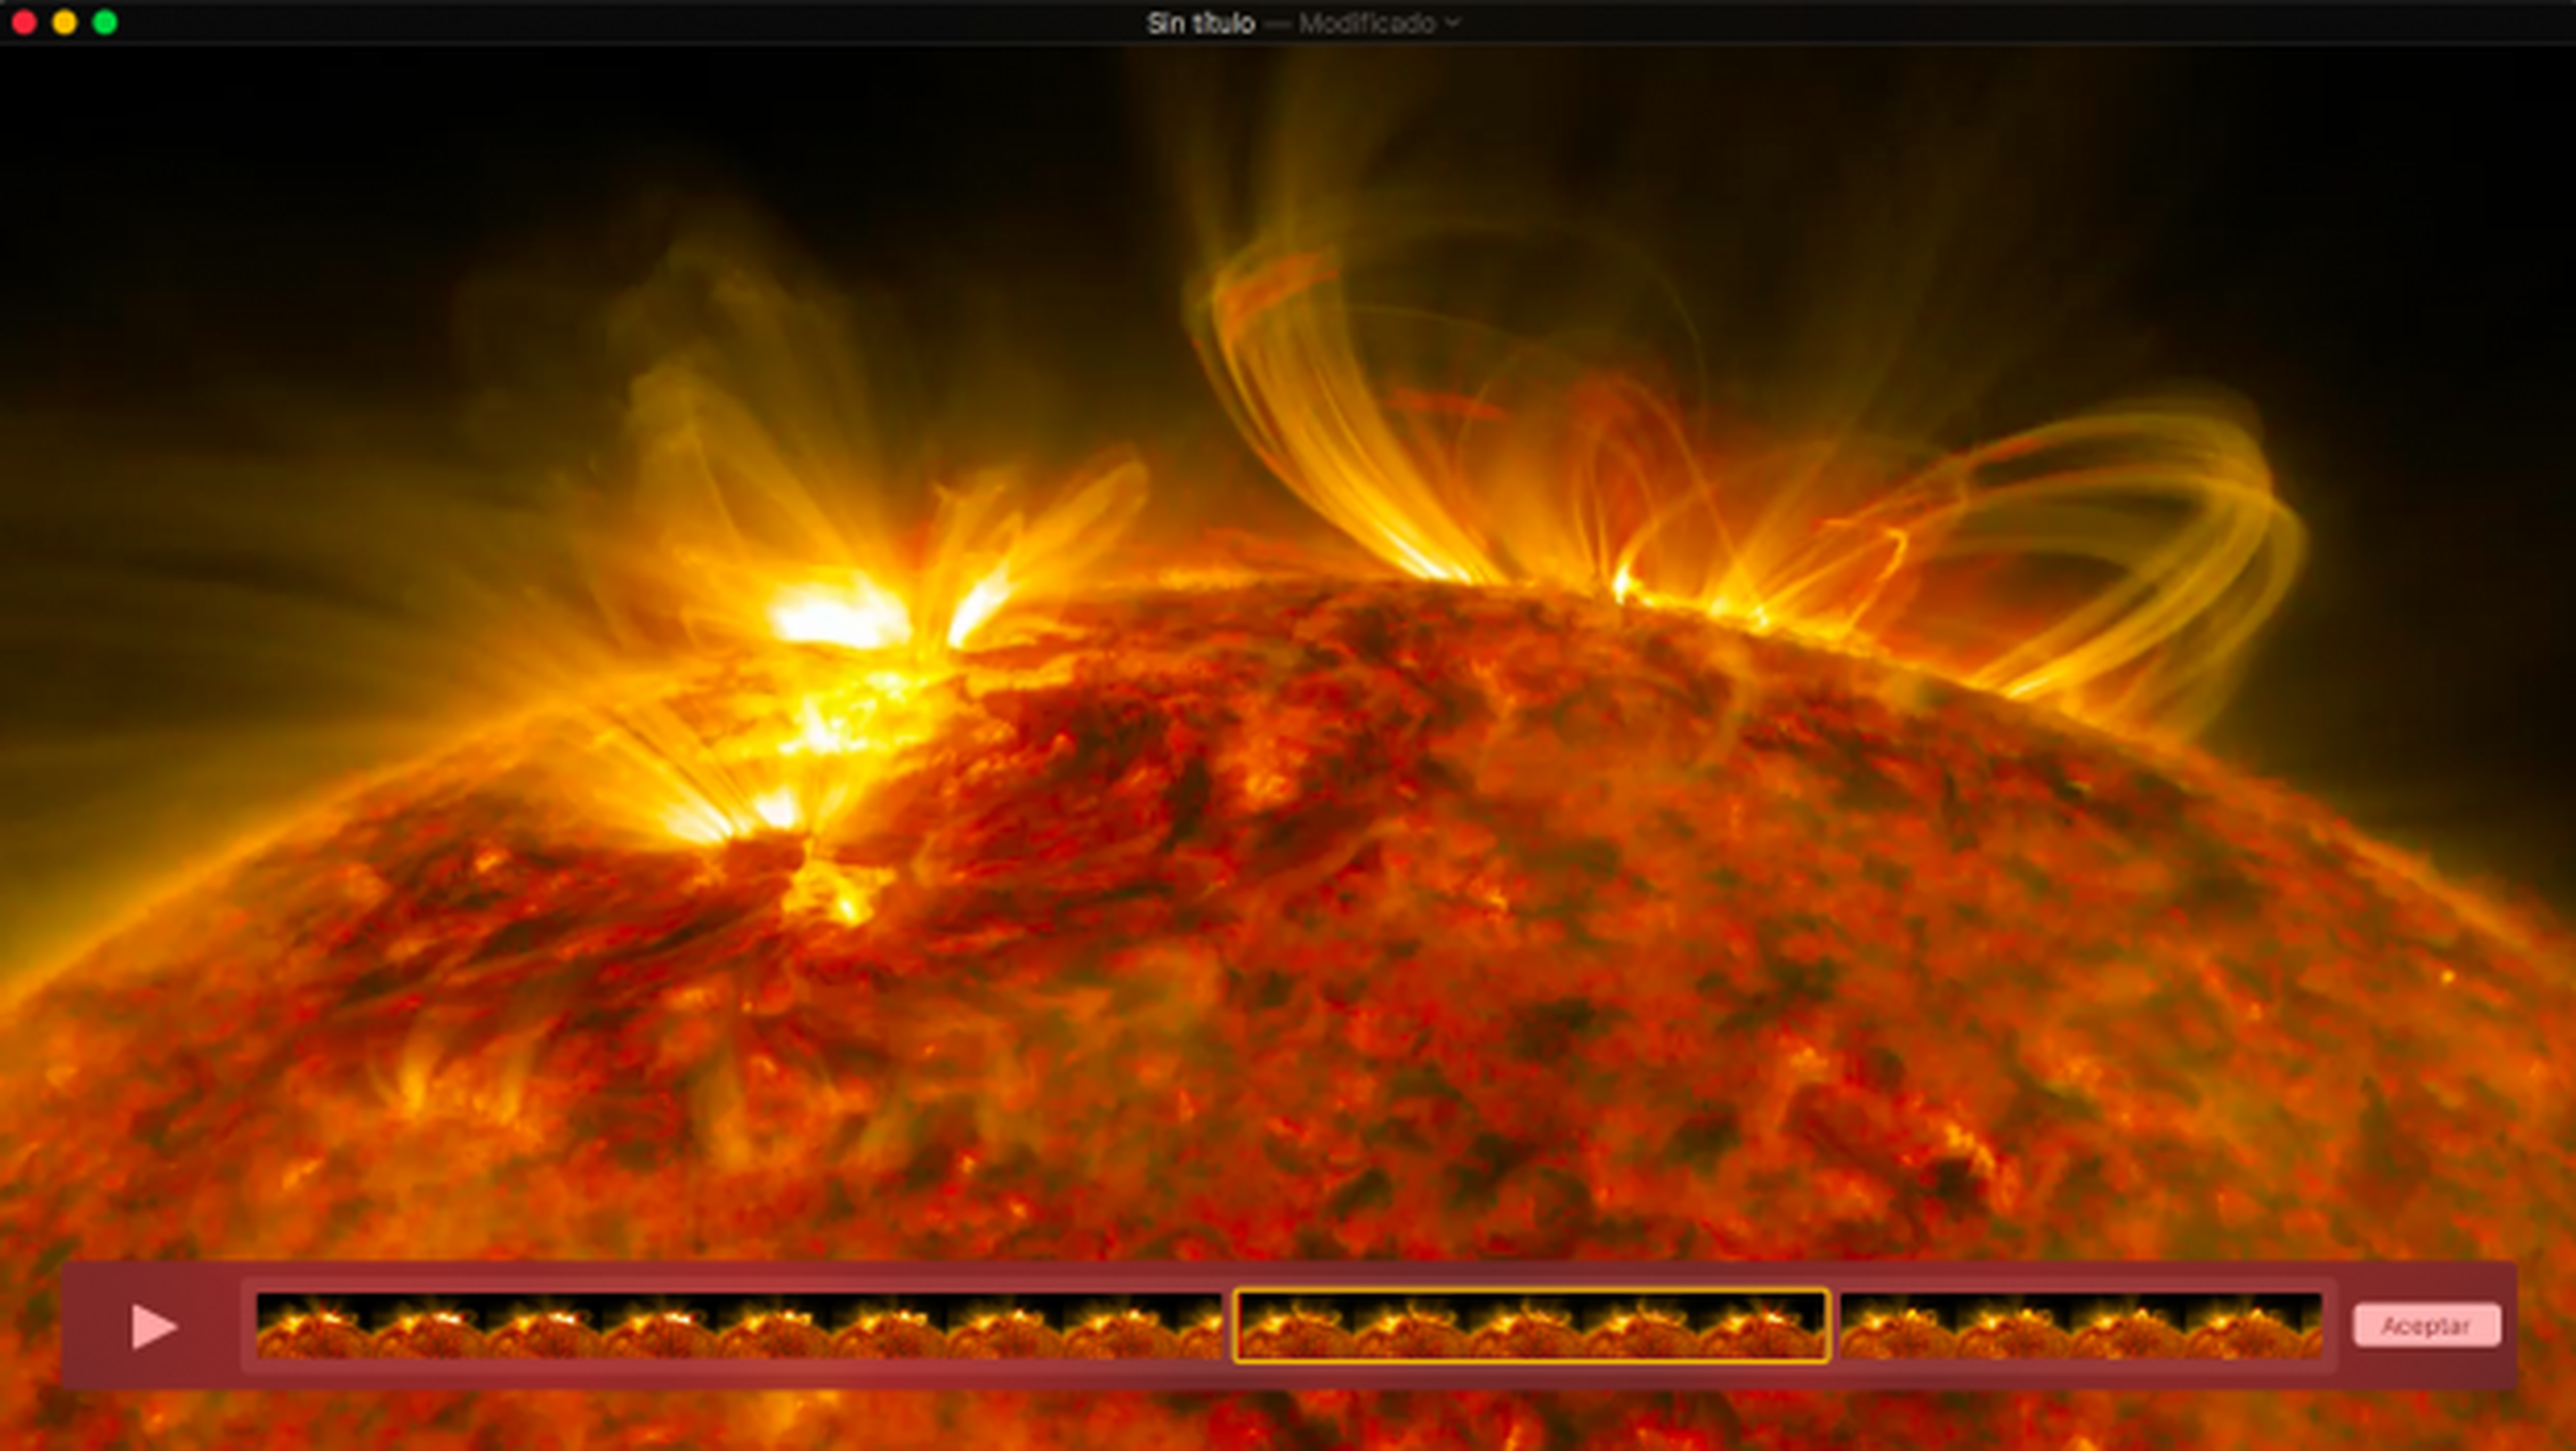Play the video from the clip bar

(154, 1326)
